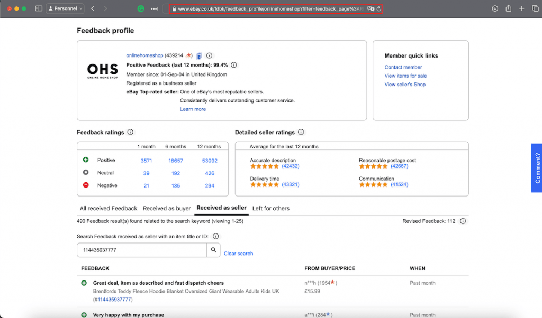Click info icon beside Revised Feedback 112
Image resolution: width=542 pixels, height=318 pixels.
coord(463,221)
